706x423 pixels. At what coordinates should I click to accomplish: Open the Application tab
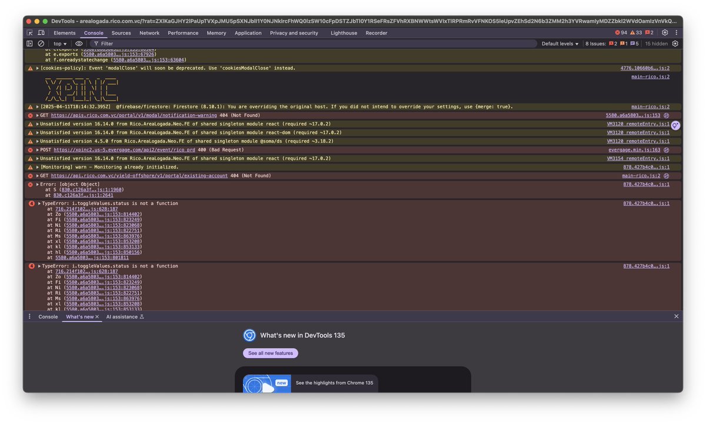pos(248,33)
